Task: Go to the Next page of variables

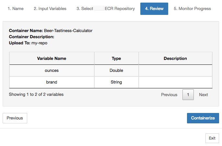Action: pyautogui.click(x=204, y=95)
